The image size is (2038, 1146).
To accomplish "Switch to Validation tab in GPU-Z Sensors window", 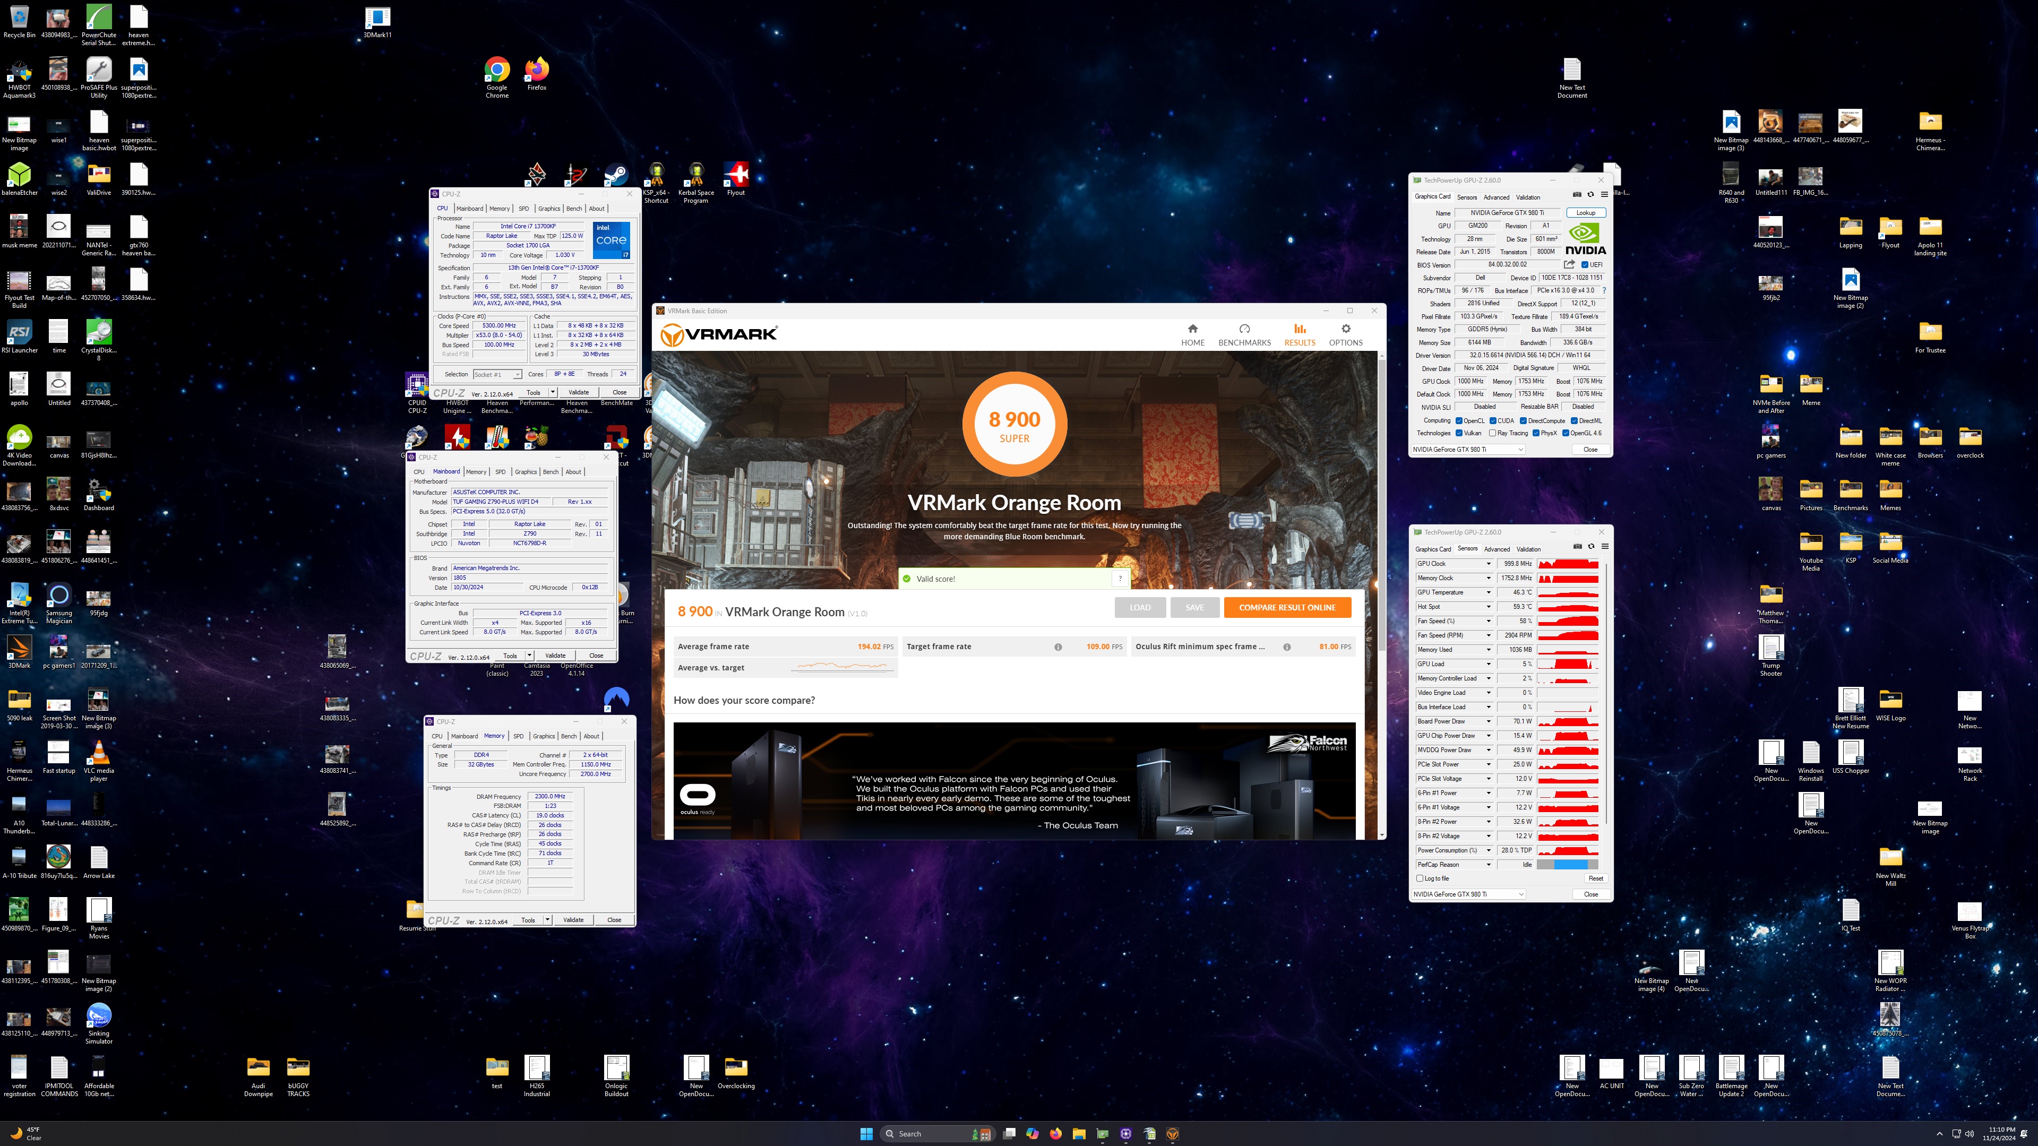I will pyautogui.click(x=1528, y=549).
